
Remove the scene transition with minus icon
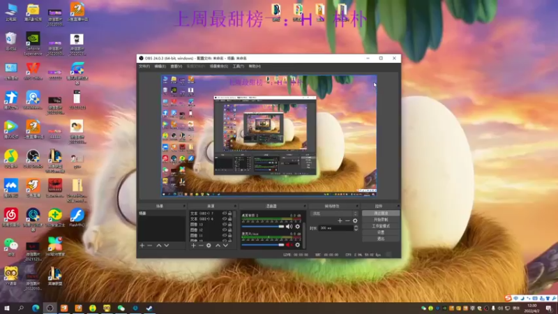[347, 221]
